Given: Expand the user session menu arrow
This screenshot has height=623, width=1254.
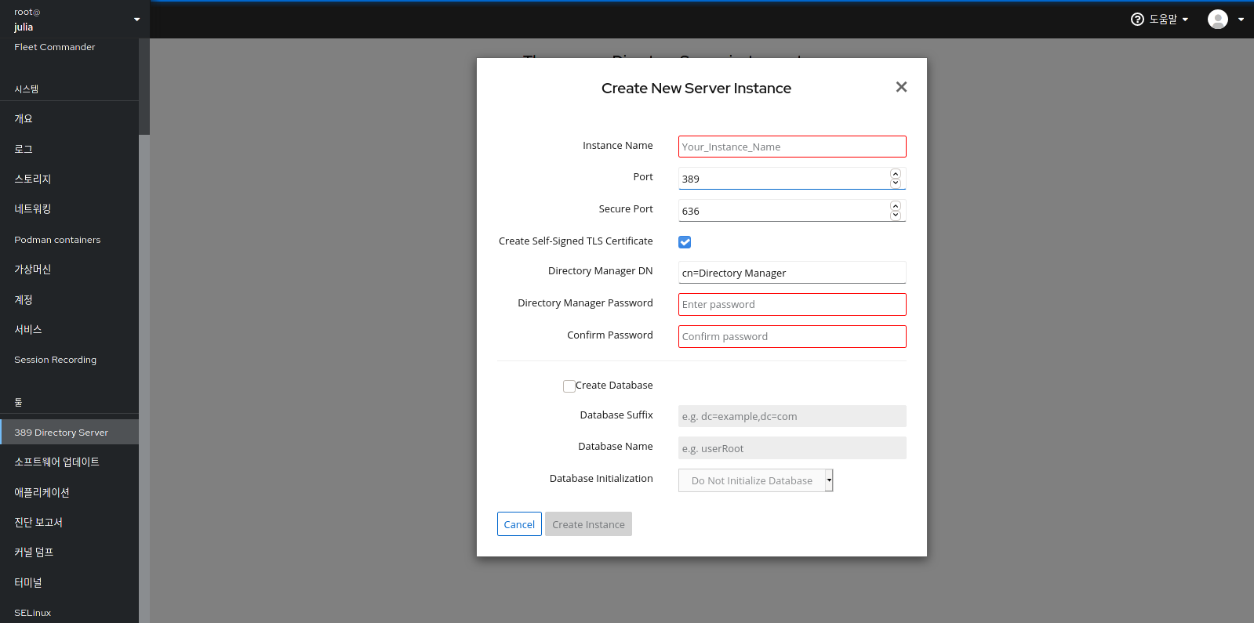Looking at the screenshot, I should pyautogui.click(x=1241, y=20).
